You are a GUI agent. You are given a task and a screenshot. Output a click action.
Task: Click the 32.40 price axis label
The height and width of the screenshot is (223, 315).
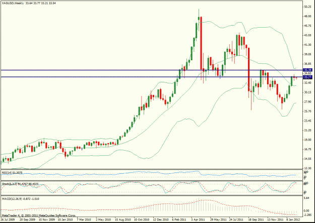point(308,83)
